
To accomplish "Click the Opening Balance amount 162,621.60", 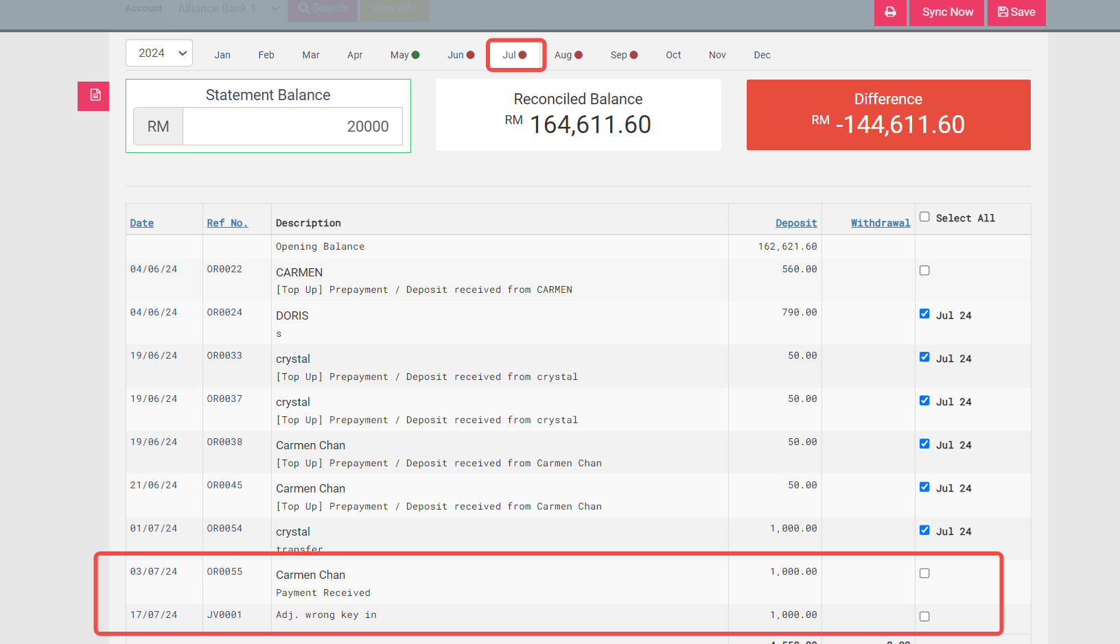I will point(787,246).
